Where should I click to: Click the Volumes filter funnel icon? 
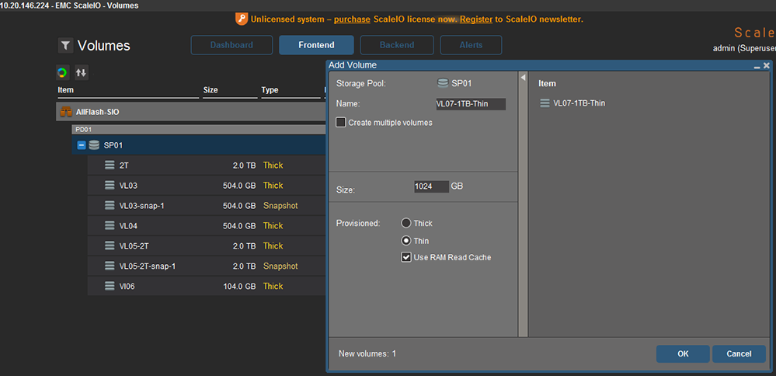click(64, 46)
